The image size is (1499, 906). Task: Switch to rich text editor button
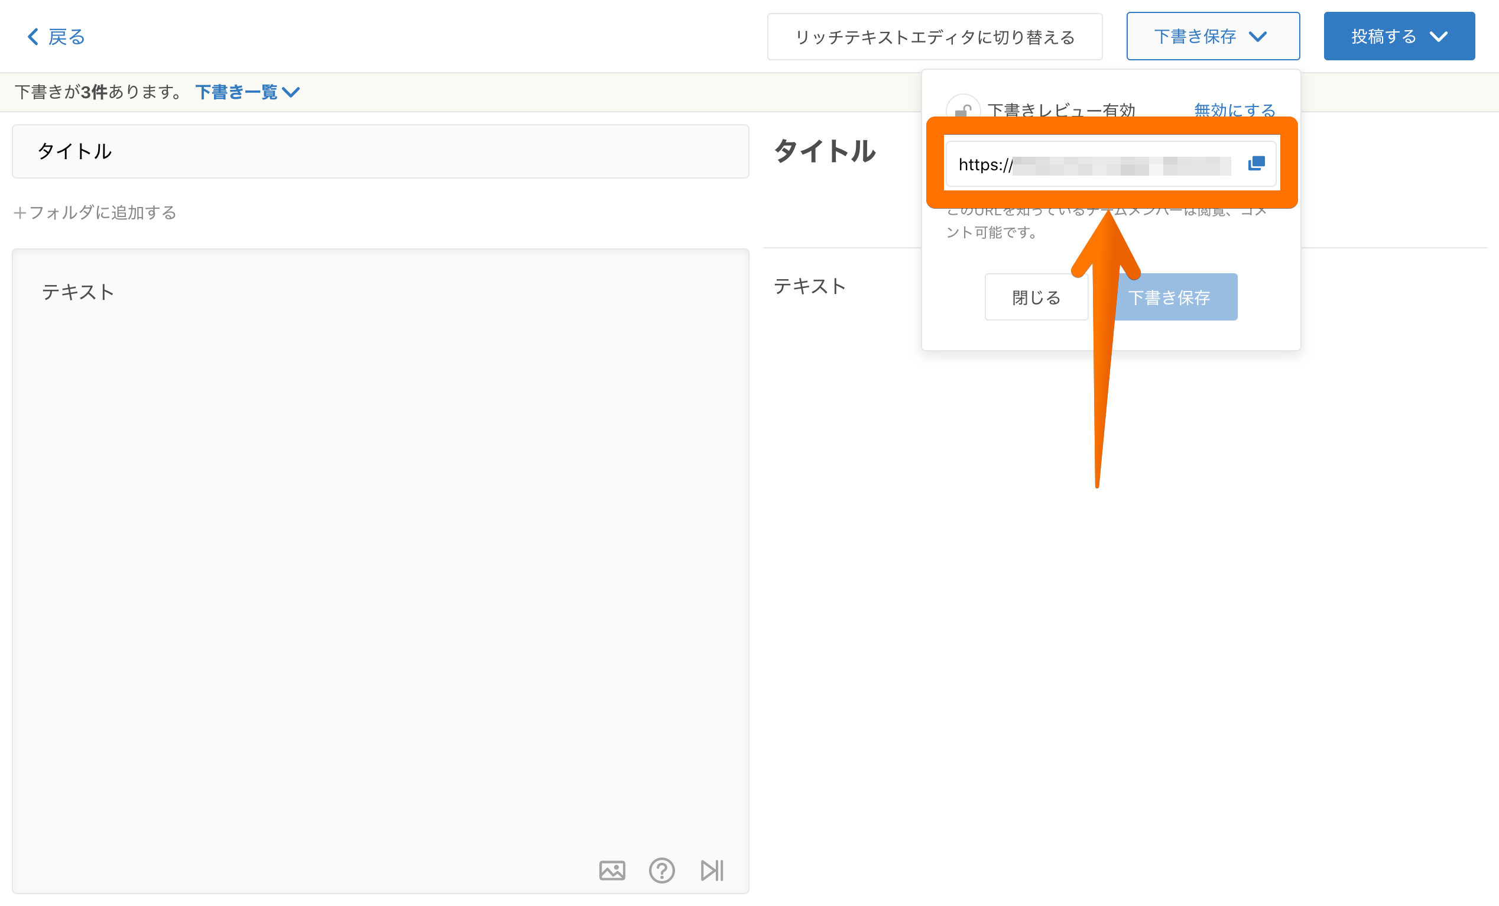[x=935, y=37]
